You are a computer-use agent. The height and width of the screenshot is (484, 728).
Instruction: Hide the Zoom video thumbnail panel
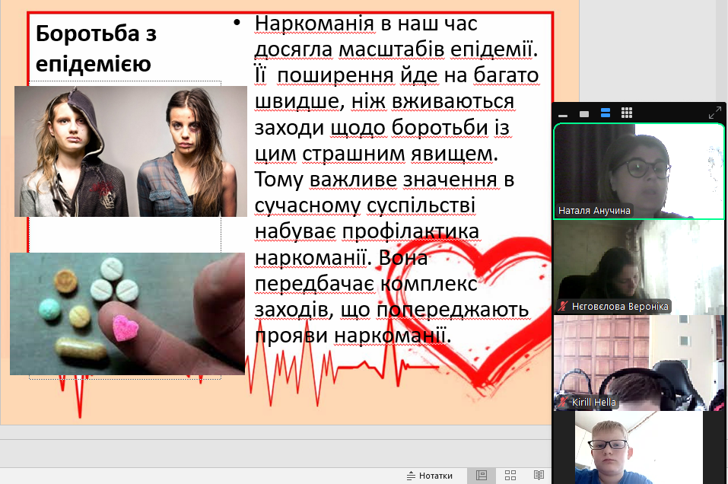tap(563, 115)
